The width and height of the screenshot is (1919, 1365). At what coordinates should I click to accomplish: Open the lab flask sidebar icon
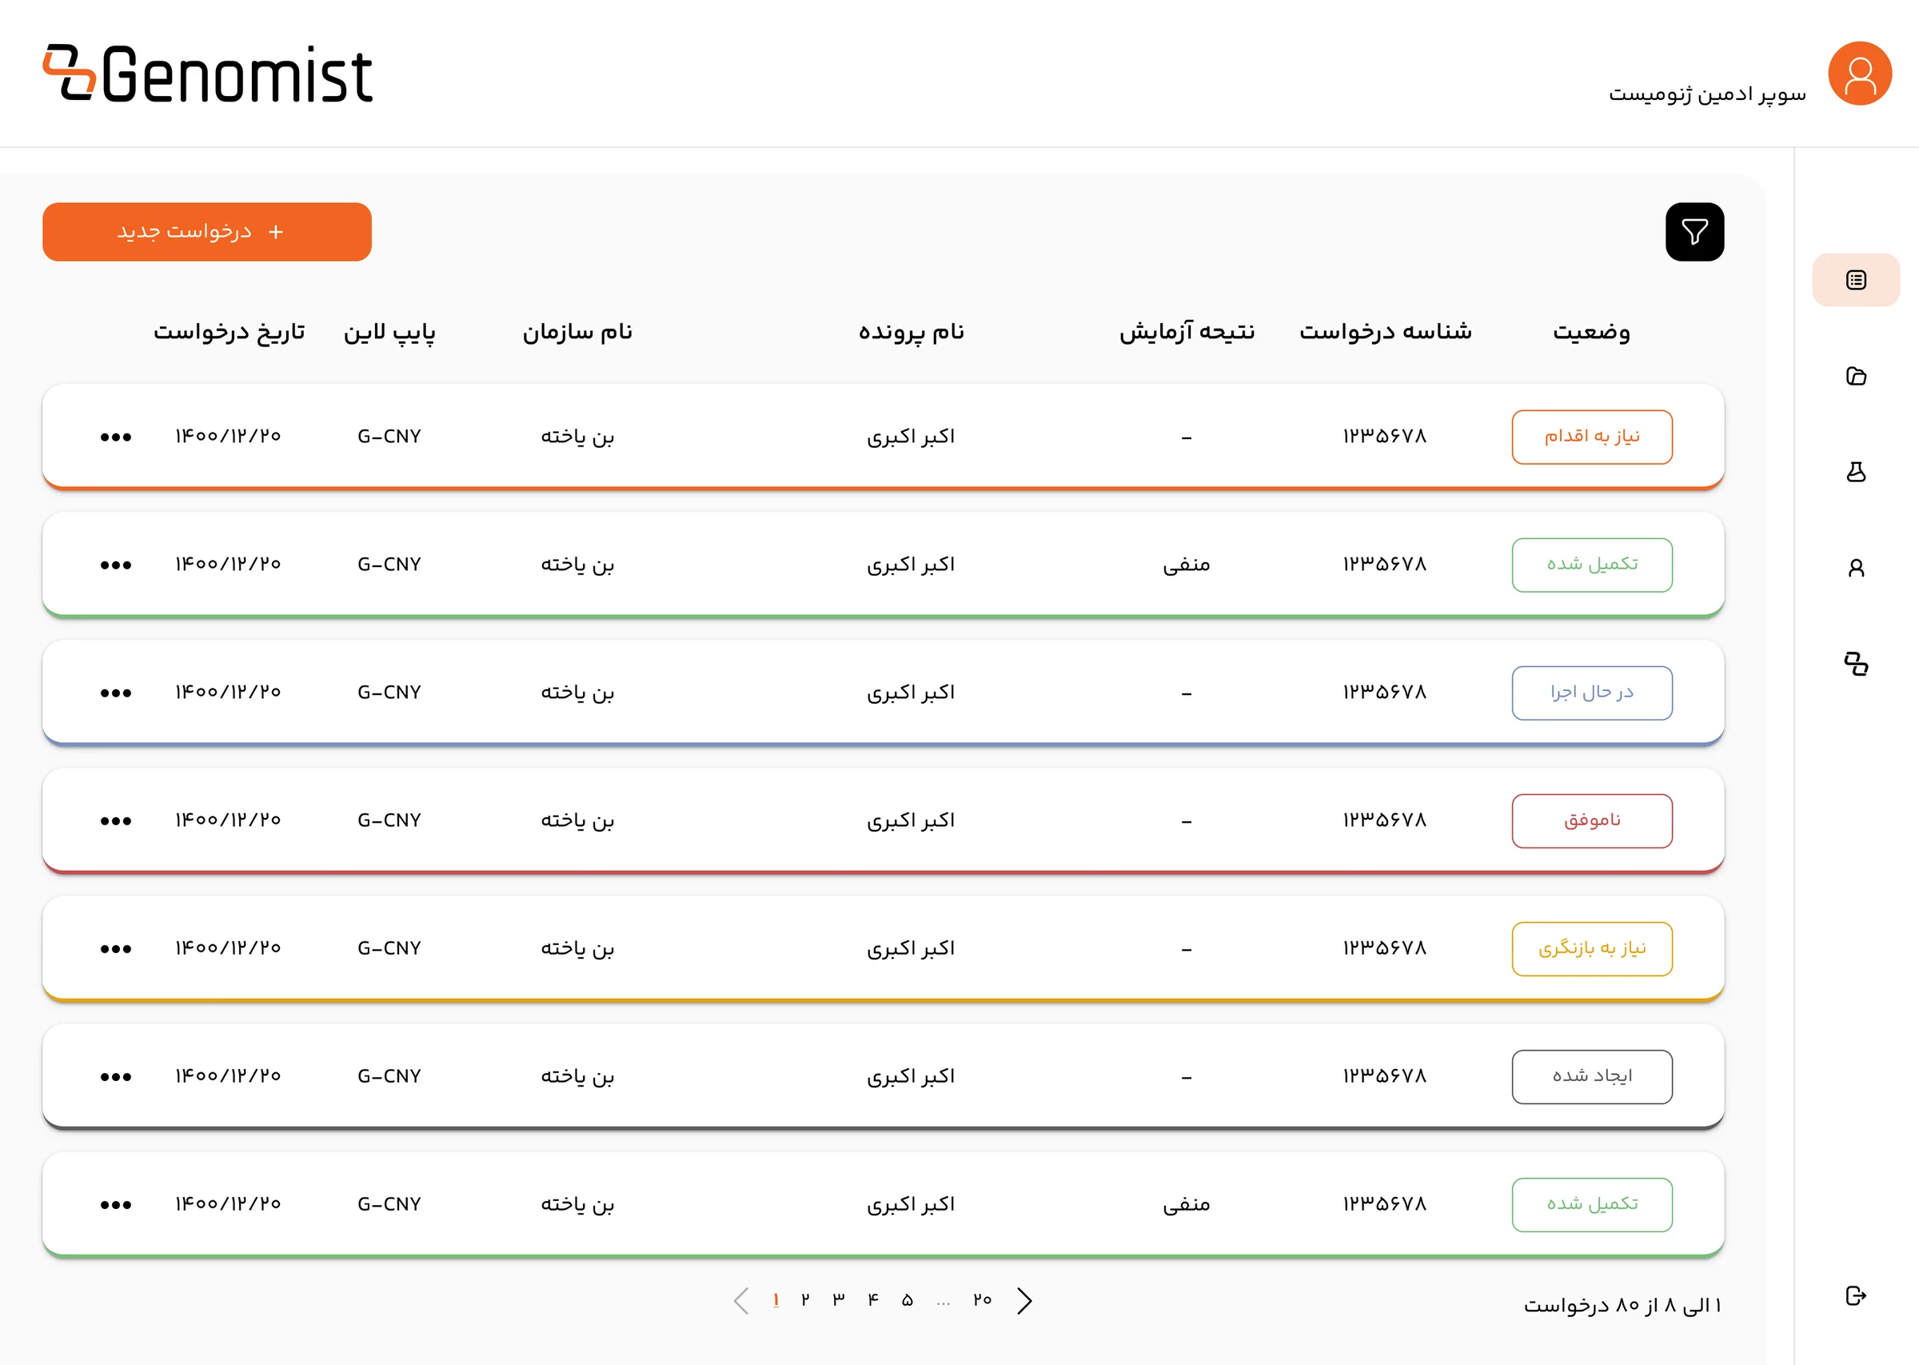coord(1855,472)
